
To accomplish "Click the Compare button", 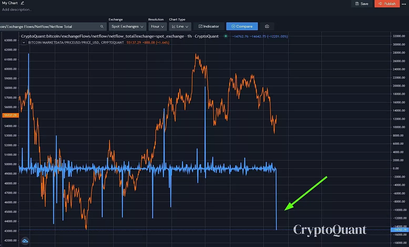I will pyautogui.click(x=242, y=26).
